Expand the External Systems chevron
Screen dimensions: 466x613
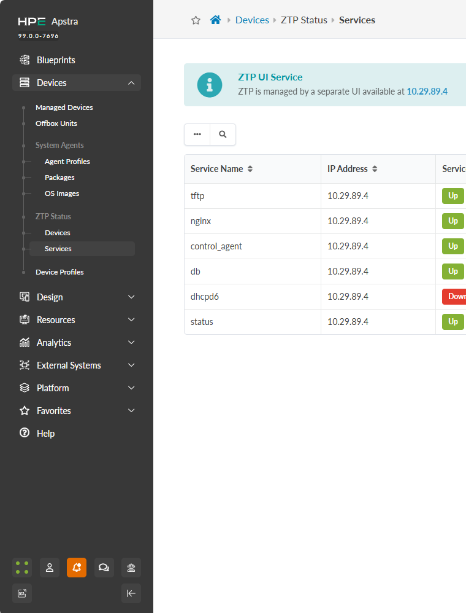click(131, 365)
